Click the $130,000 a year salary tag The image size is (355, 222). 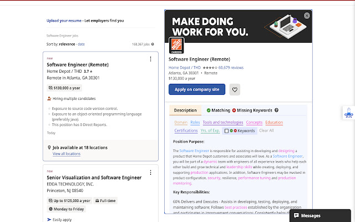tap(64, 88)
